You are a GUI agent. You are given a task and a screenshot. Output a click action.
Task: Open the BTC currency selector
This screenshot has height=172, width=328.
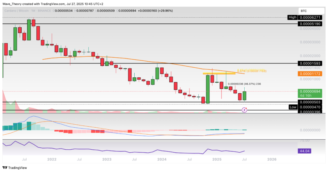point(311,11)
